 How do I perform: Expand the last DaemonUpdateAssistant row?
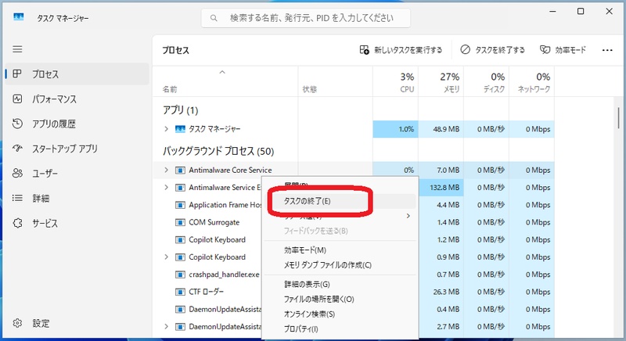[167, 327]
